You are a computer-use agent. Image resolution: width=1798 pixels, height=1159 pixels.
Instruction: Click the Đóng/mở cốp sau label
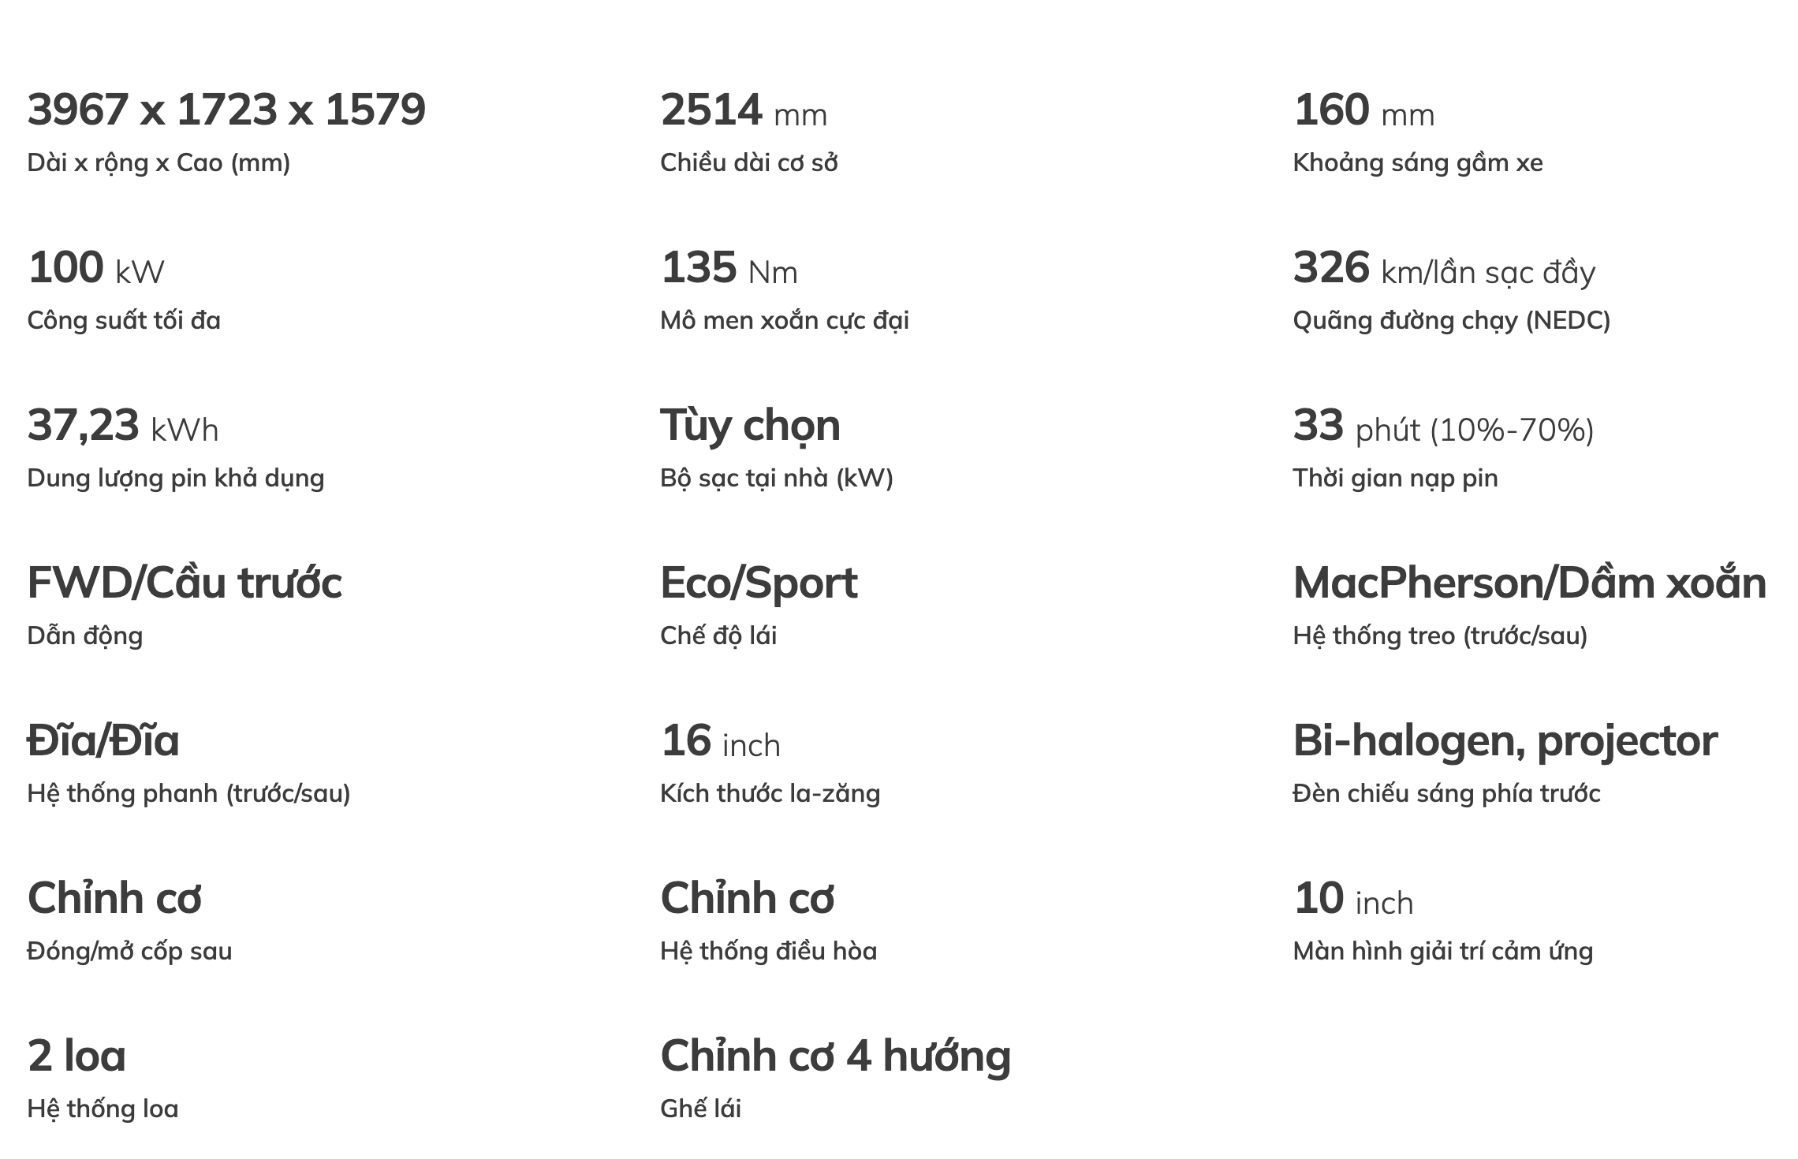click(x=129, y=951)
